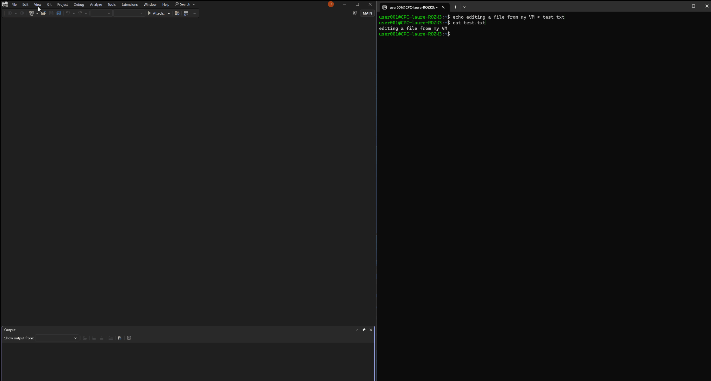
Task: Select the open folder icon
Action: click(x=43, y=13)
